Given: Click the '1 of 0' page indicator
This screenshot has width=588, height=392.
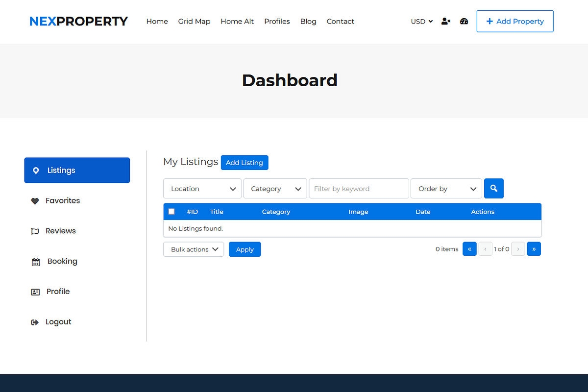Looking at the screenshot, I should [502, 249].
